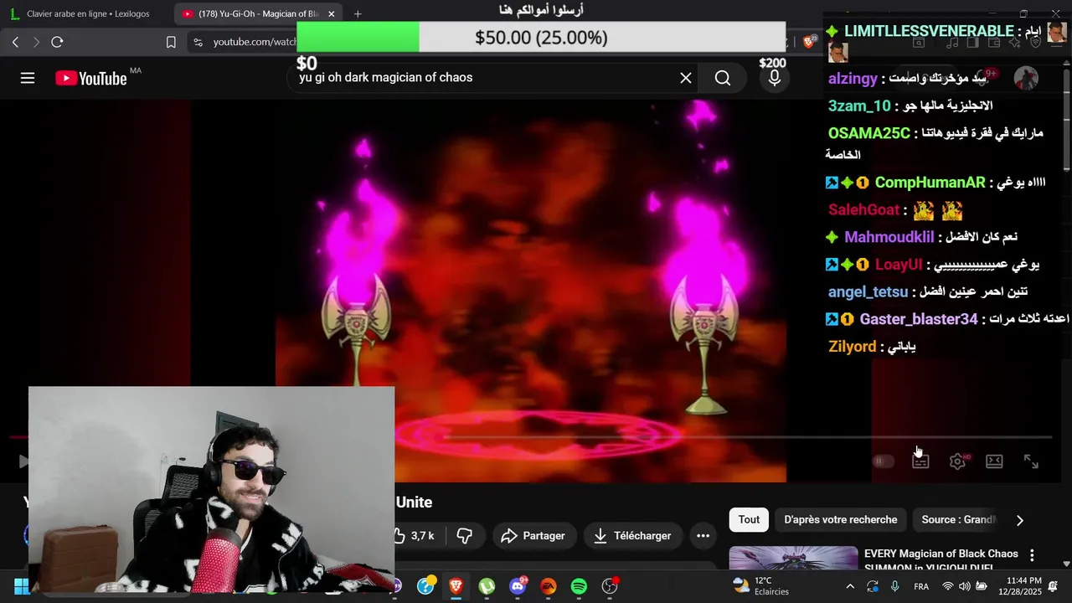Expand hidden system tray icons

[x=850, y=586]
